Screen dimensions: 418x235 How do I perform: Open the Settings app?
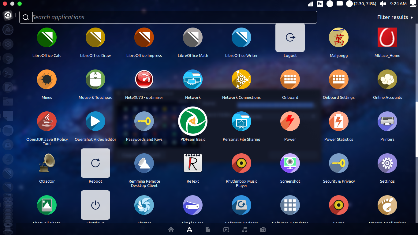click(x=387, y=163)
